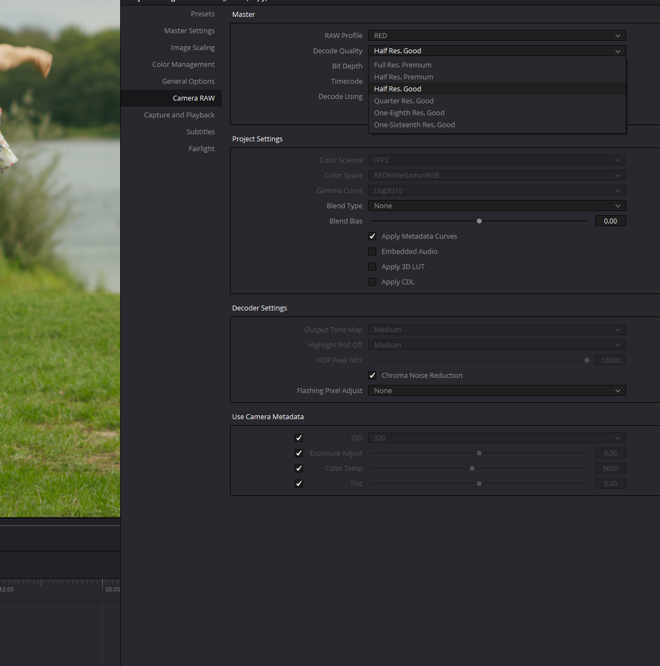Screen dimensions: 660x666
Task: Click the Tint value field
Action: (611, 483)
